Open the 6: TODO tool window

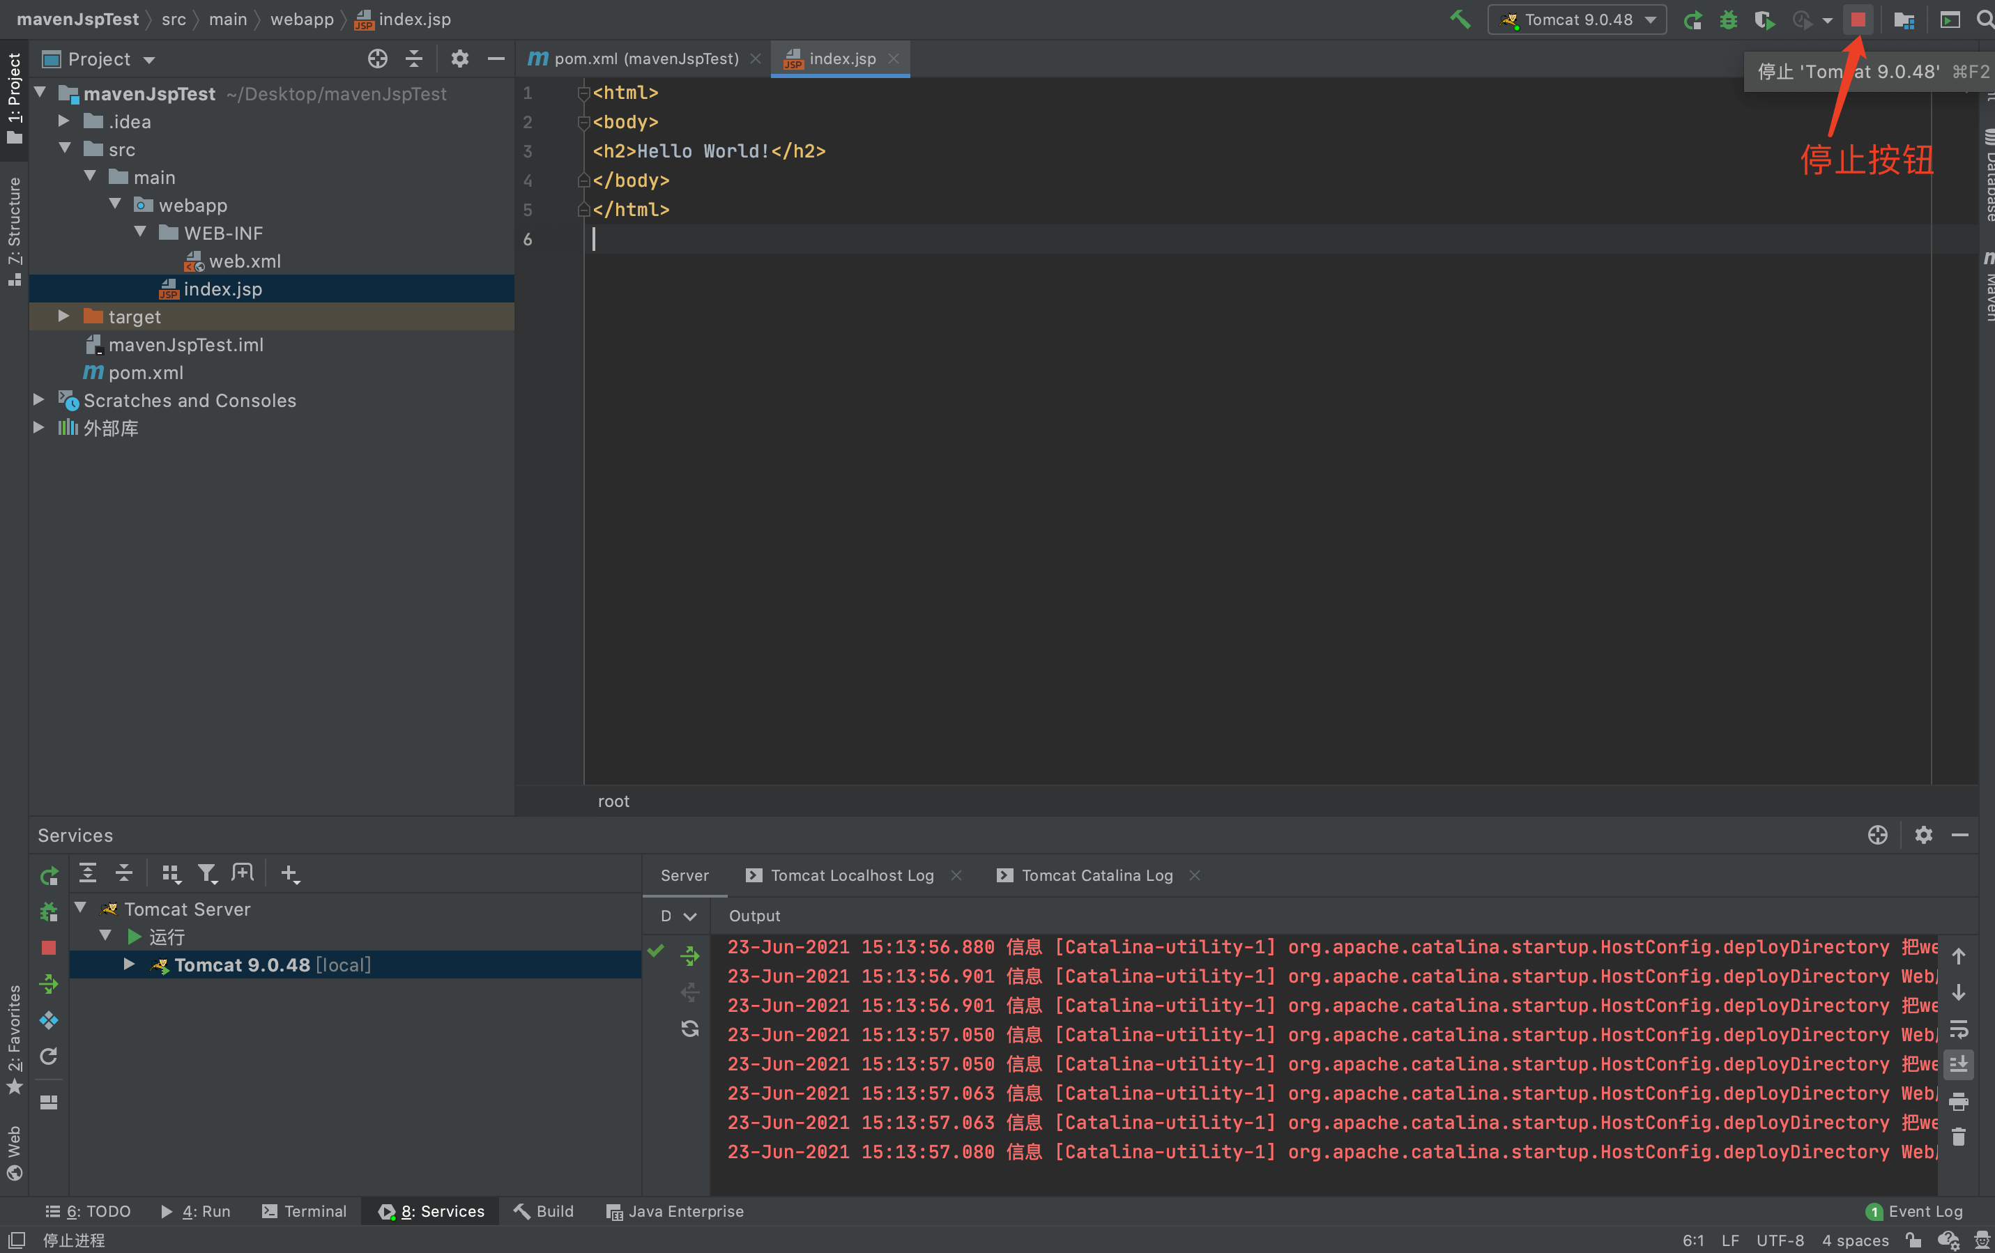click(88, 1210)
